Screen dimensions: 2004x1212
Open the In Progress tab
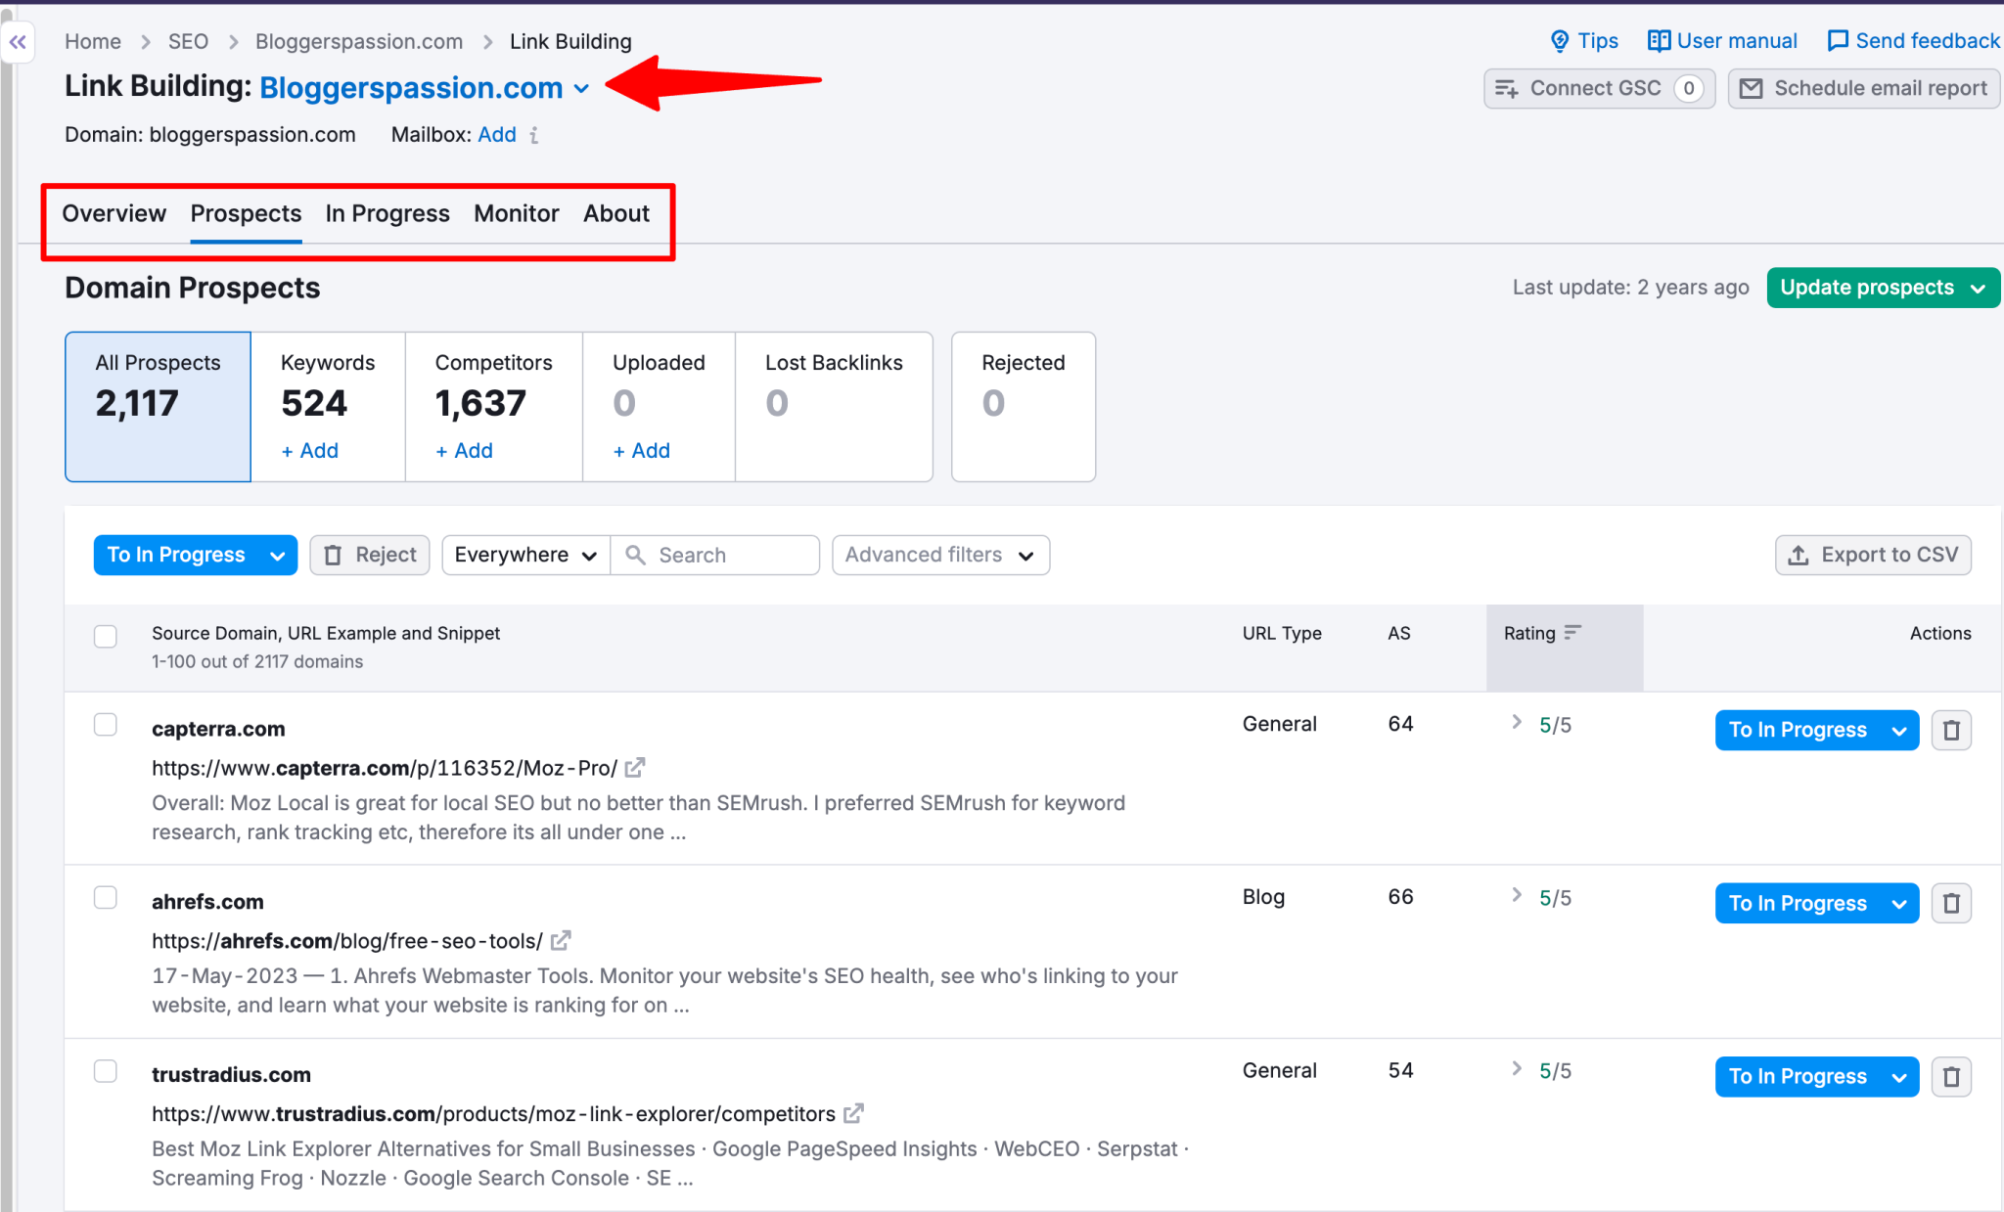point(387,213)
